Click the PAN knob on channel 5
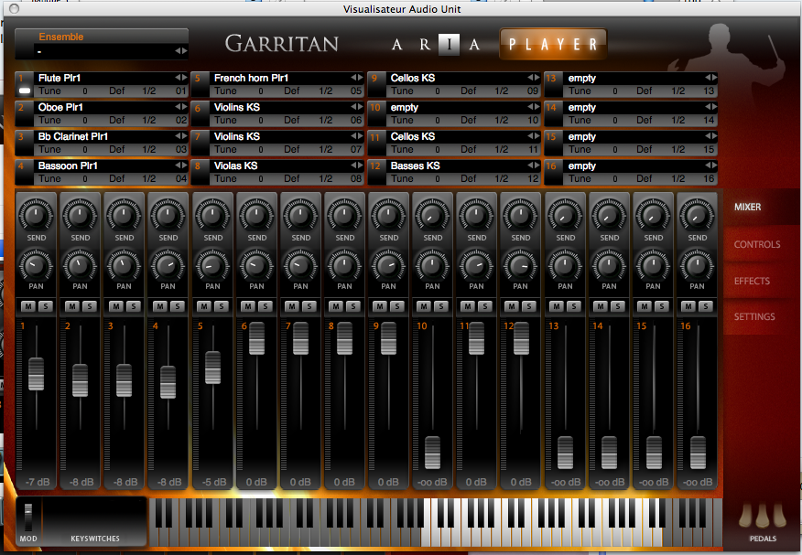 click(x=212, y=266)
